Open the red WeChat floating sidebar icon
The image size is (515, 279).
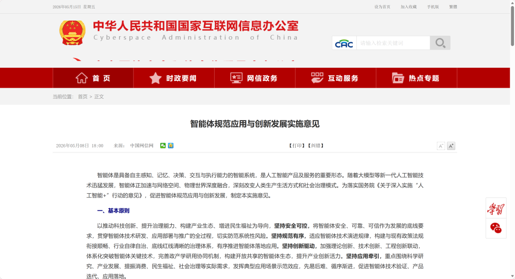click(496, 228)
